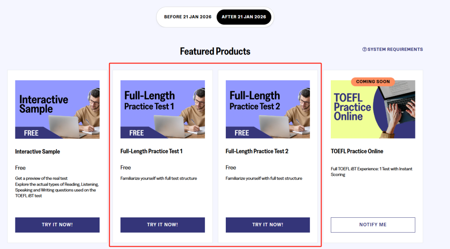Image resolution: width=450 pixels, height=249 pixels.
Task: Click TRY IT NOW under Interactive Sample
Action: tap(57, 224)
